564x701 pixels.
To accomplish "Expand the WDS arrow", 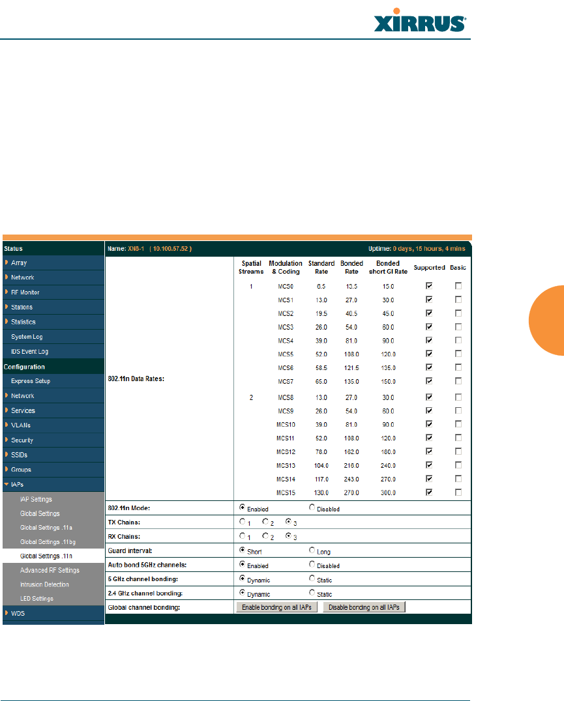I will 7,613.
